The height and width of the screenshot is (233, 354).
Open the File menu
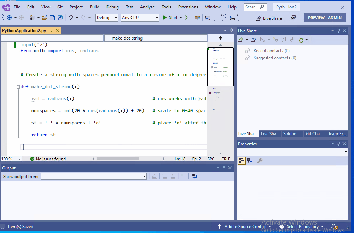click(17, 7)
